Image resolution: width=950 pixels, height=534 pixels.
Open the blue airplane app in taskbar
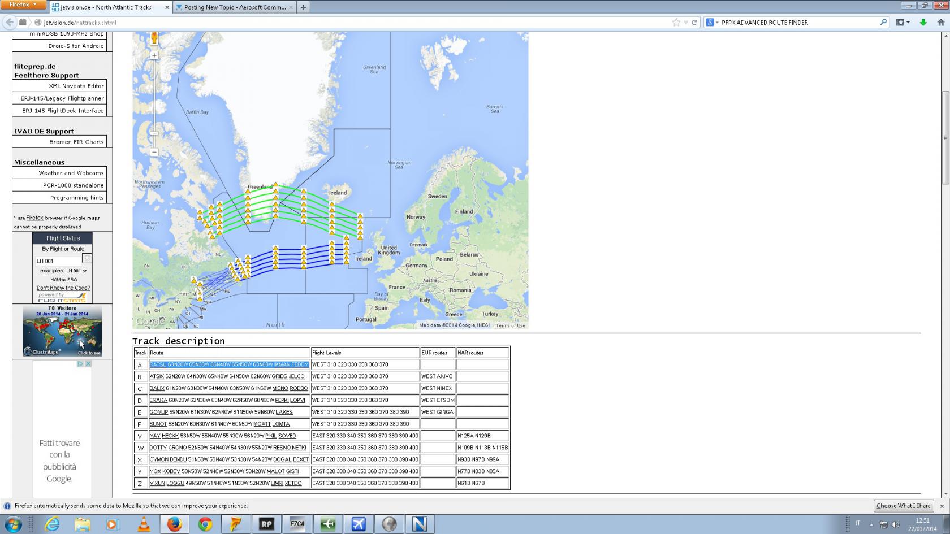coord(358,524)
